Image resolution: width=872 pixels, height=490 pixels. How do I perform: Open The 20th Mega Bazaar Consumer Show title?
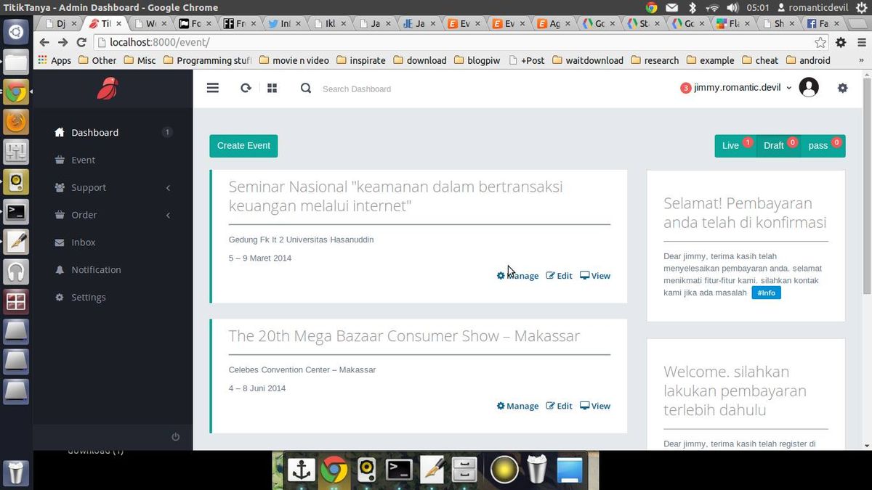pyautogui.click(x=404, y=336)
